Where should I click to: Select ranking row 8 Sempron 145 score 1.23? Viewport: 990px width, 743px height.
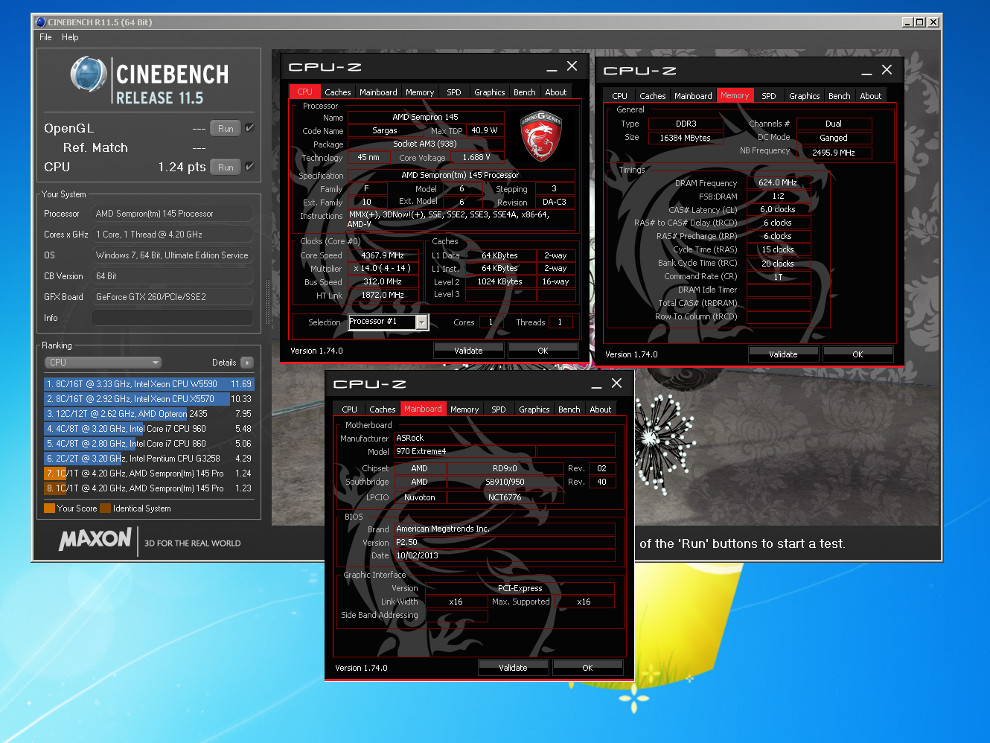click(149, 488)
